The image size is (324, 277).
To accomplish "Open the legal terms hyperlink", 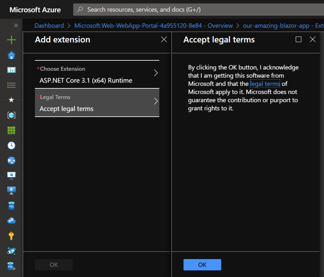I will [265, 84].
